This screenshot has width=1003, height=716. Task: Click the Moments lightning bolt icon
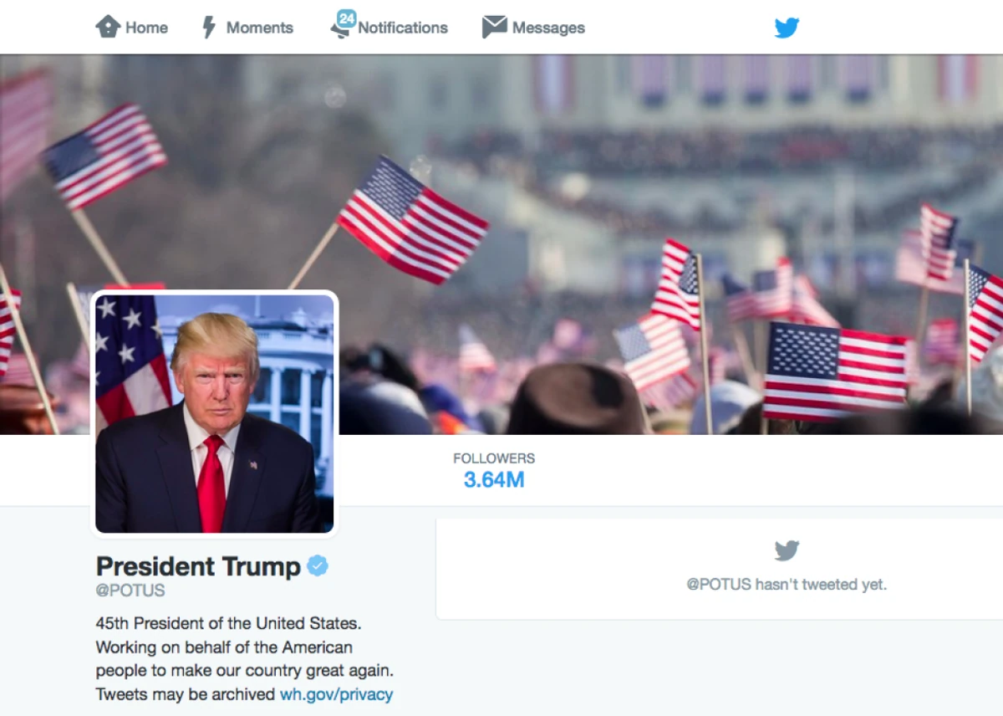point(209,28)
